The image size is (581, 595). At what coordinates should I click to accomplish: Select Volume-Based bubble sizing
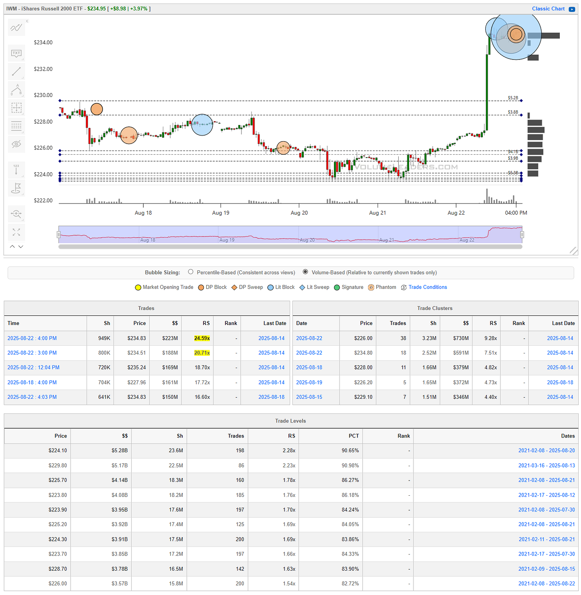305,272
